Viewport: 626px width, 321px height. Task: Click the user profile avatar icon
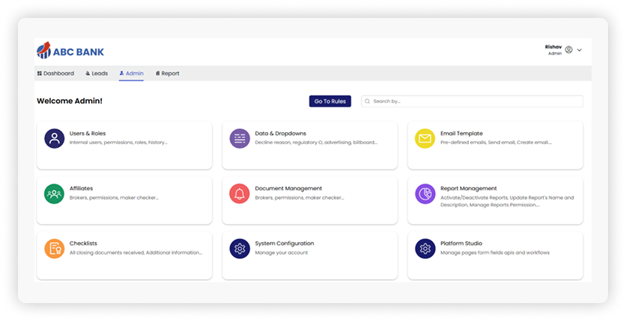(x=568, y=50)
